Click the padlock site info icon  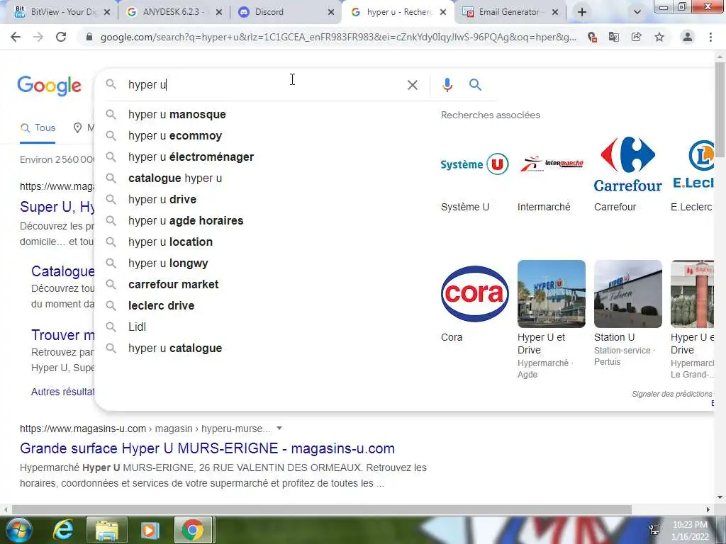click(x=89, y=37)
